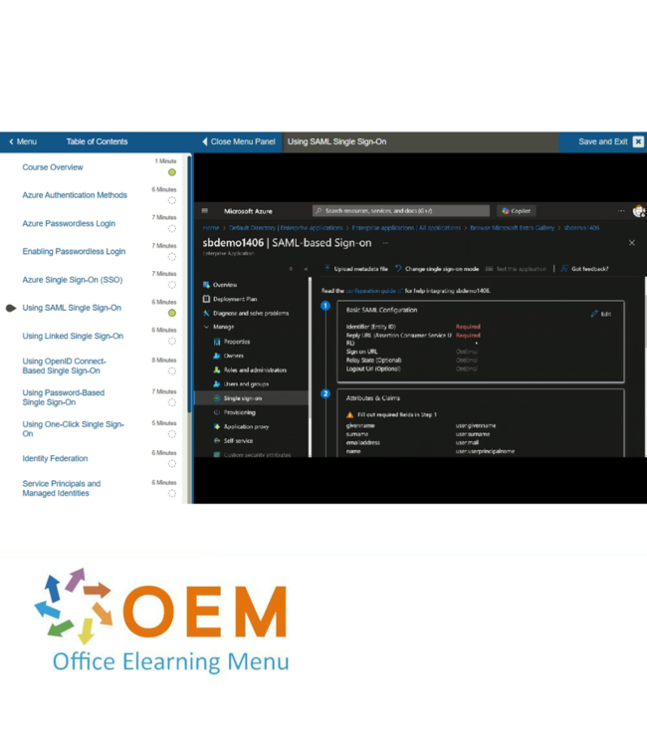Click the Azure user account avatar

(x=638, y=211)
